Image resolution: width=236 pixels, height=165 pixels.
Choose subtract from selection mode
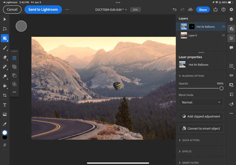14,75
